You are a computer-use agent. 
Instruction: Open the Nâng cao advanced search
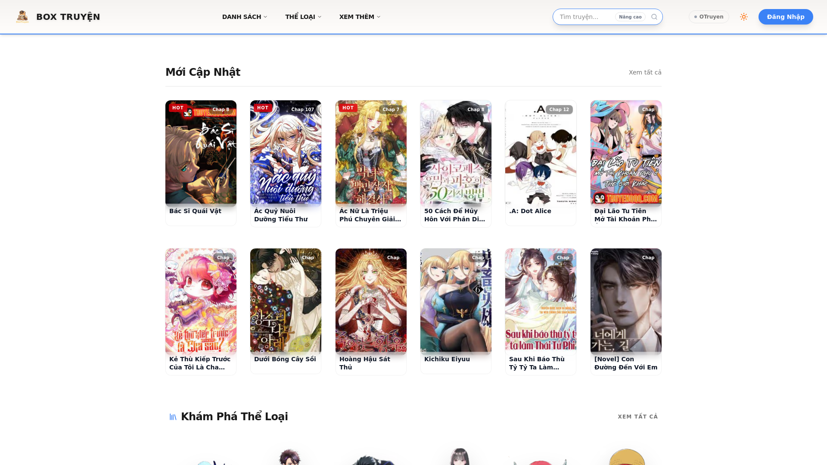tap(630, 17)
